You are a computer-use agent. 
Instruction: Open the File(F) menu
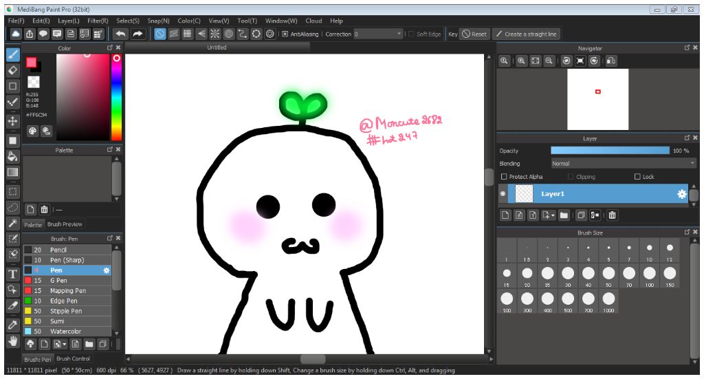point(16,21)
